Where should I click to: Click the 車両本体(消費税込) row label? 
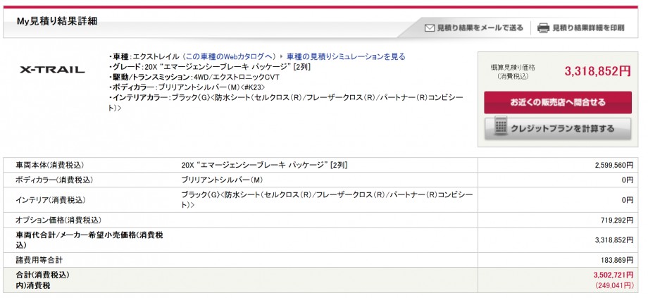50,165
